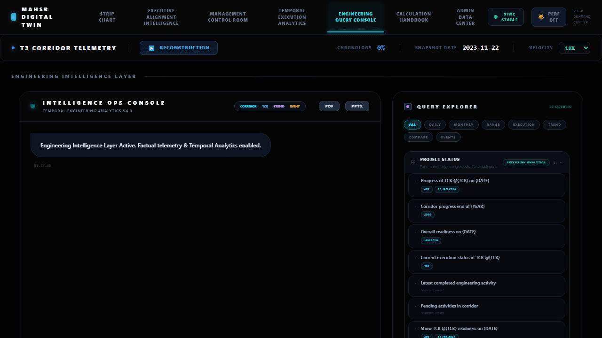The image size is (602, 338).
Task: Click the Chronology 0% progress value
Action: [x=381, y=48]
